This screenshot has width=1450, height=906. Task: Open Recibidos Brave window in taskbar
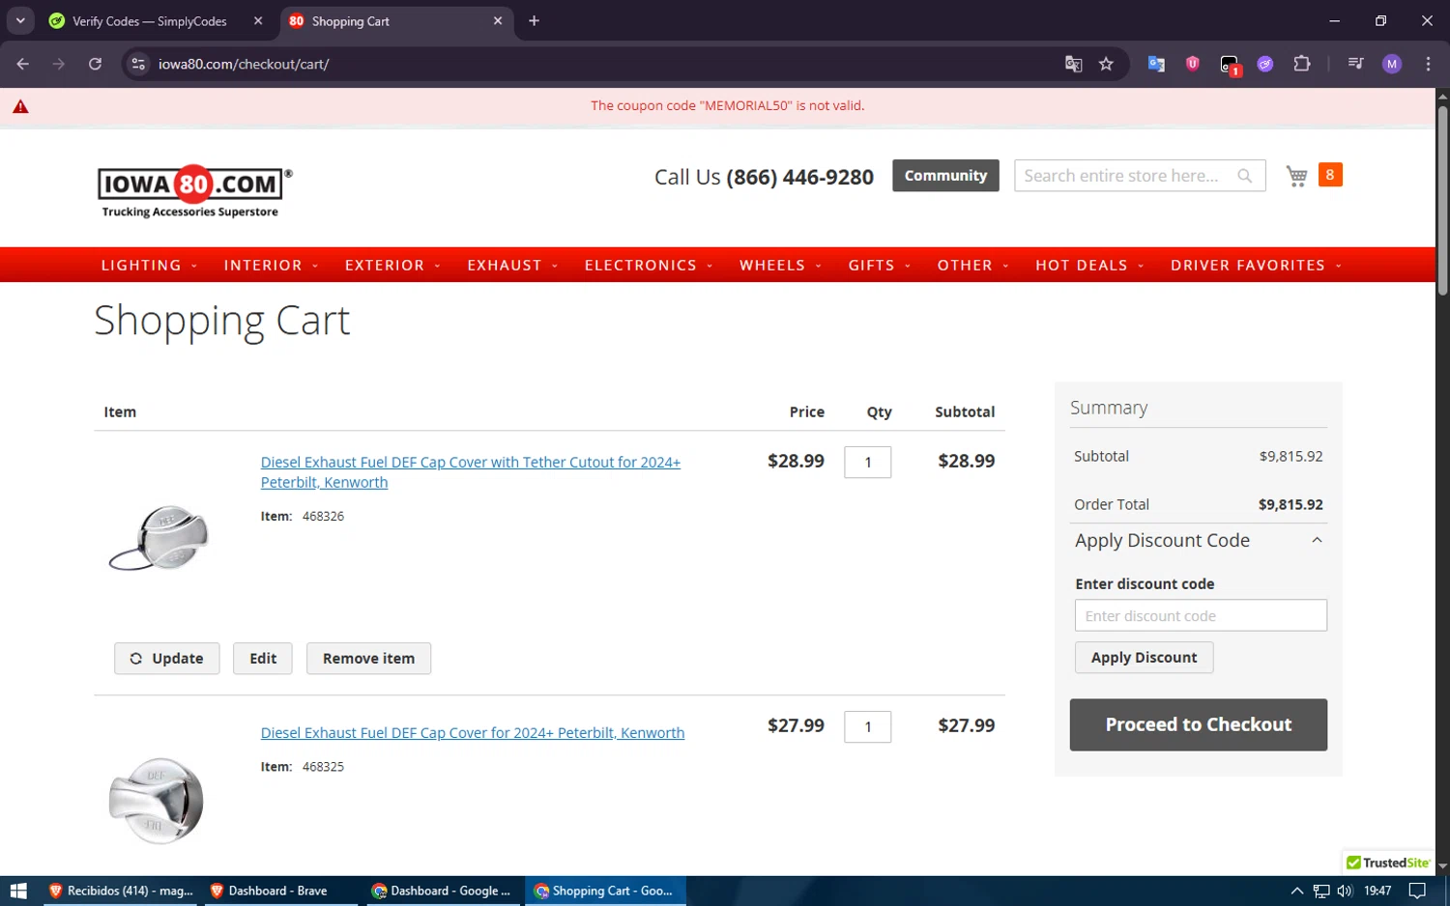121,891
